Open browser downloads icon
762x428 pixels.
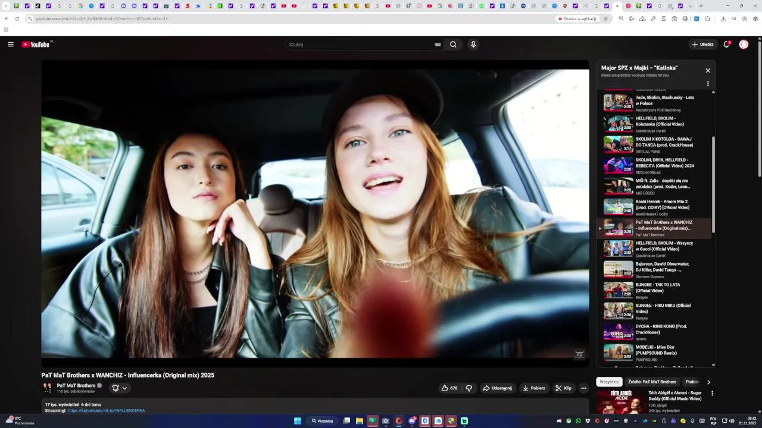pyautogui.click(x=723, y=18)
